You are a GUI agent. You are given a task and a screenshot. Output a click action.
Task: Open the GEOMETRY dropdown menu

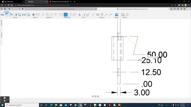49,18
